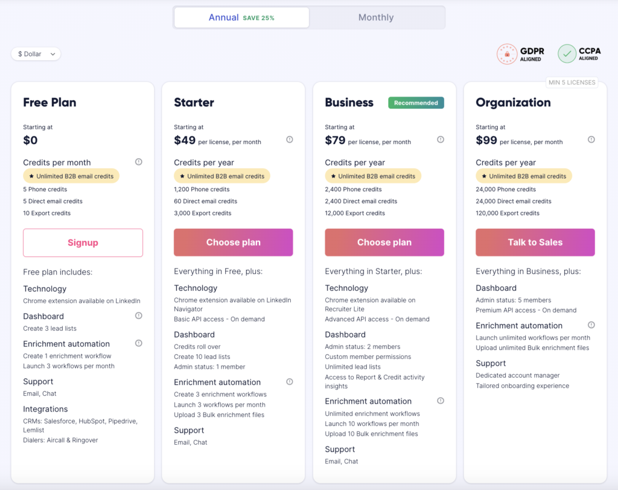Choose plan under Business
618x490 pixels.
[x=384, y=243]
